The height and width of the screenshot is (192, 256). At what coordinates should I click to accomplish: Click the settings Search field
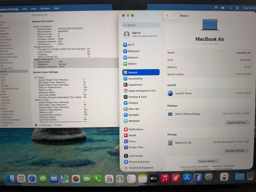coord(141,25)
